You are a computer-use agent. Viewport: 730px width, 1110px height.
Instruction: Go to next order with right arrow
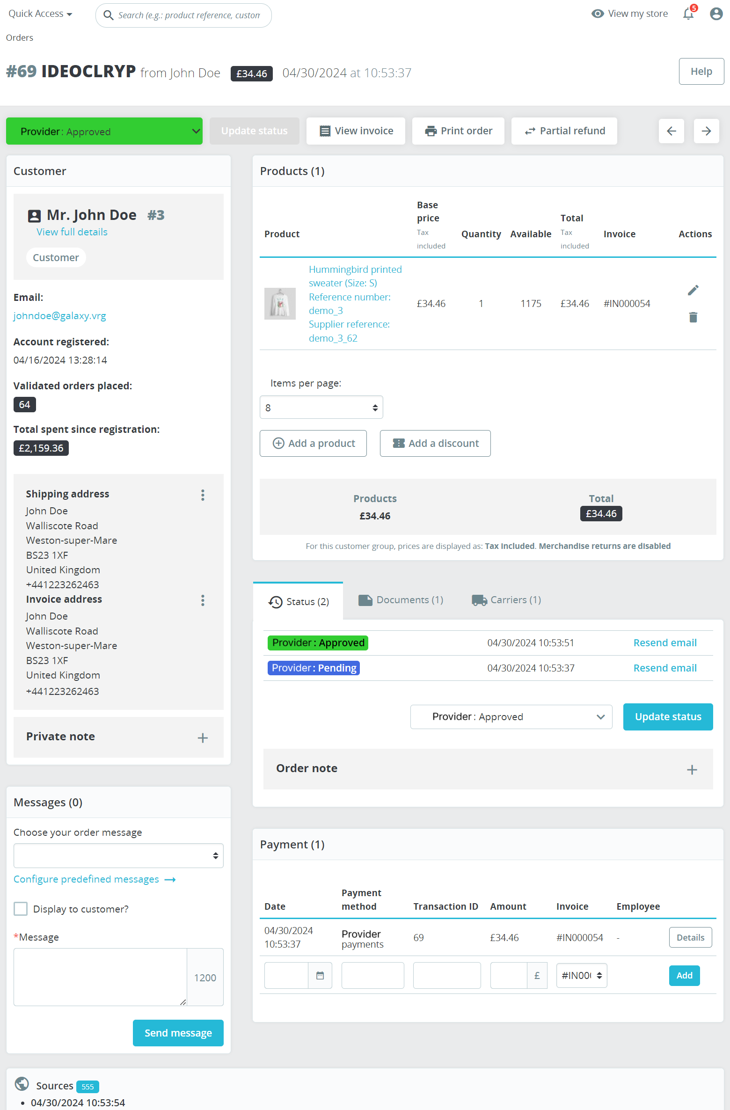(706, 131)
